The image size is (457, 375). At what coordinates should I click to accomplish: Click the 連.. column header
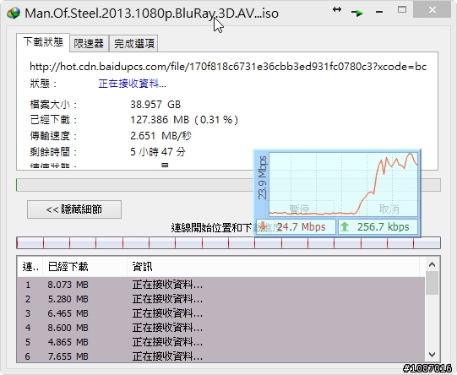(30, 267)
